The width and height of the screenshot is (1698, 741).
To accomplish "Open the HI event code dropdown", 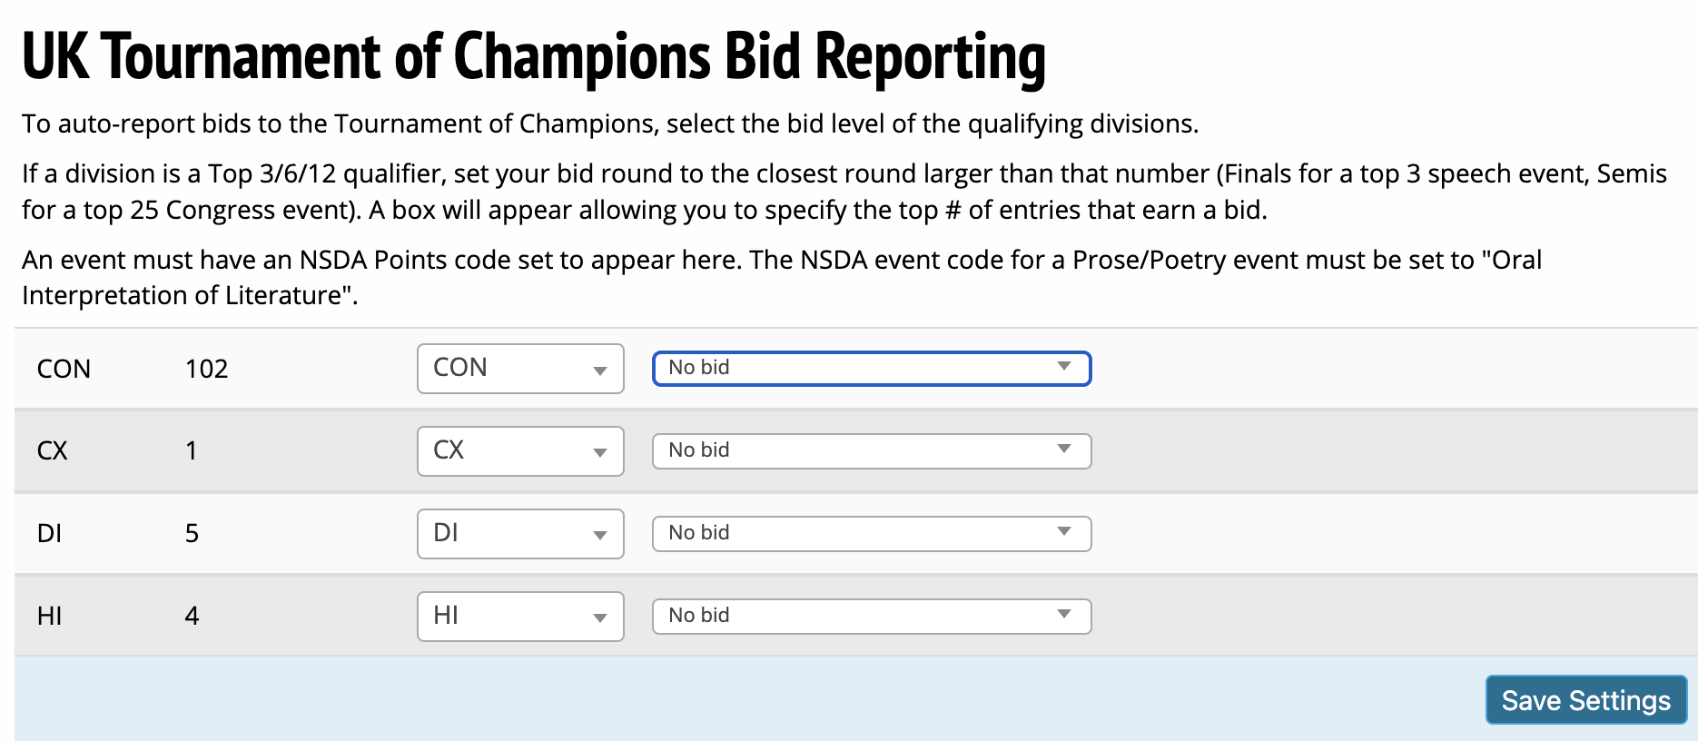I will click(x=519, y=617).
